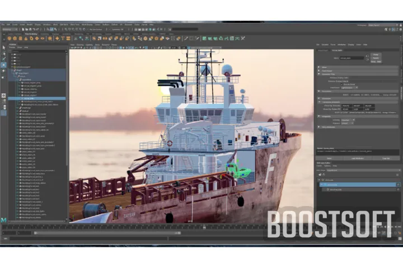
Task: Activate the Select arrow tool in the toolbox
Action: click(x=3, y=47)
